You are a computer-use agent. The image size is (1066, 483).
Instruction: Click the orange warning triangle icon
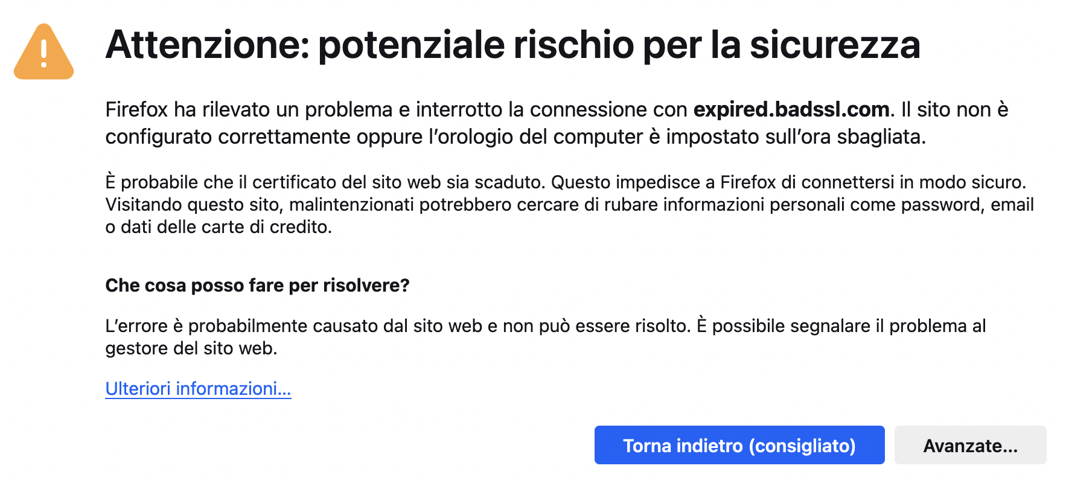43,53
